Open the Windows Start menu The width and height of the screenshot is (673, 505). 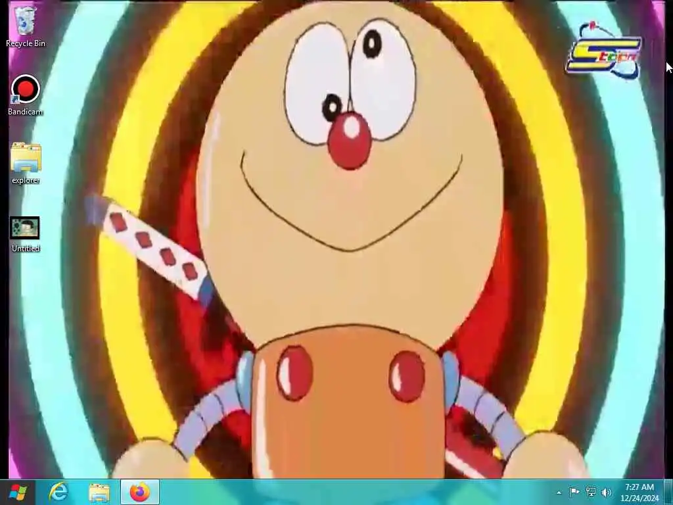tap(18, 492)
